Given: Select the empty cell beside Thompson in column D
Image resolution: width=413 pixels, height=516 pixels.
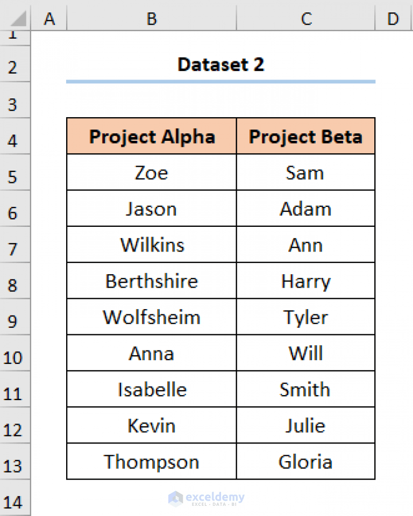Looking at the screenshot, I should pyautogui.click(x=393, y=461).
